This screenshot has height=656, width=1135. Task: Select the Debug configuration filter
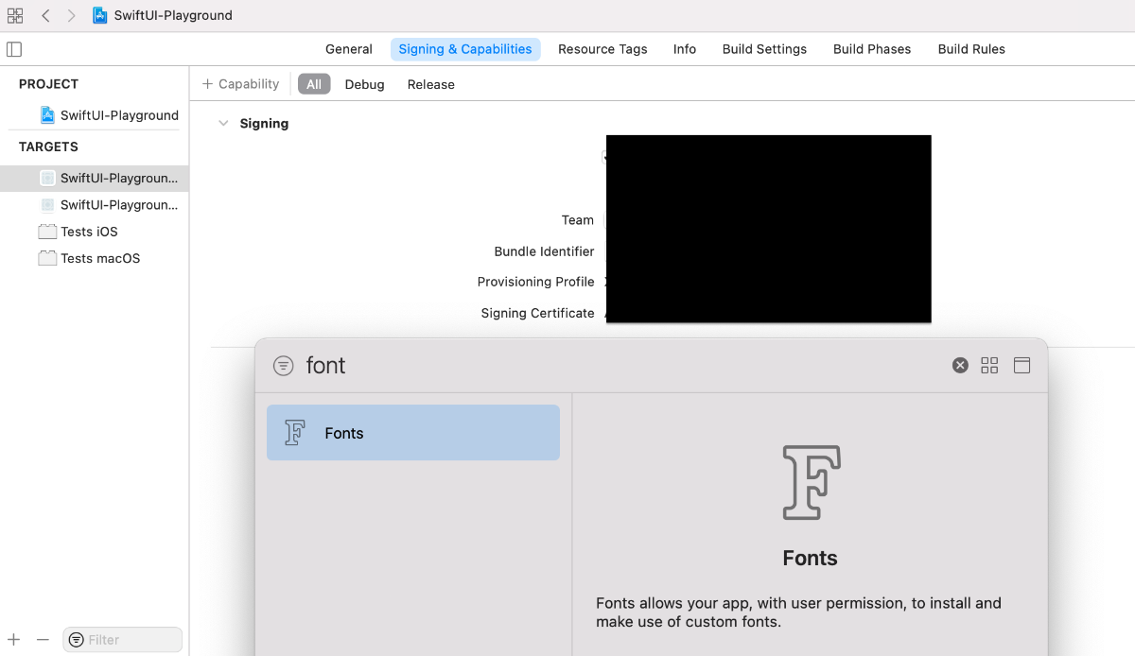[x=364, y=84]
